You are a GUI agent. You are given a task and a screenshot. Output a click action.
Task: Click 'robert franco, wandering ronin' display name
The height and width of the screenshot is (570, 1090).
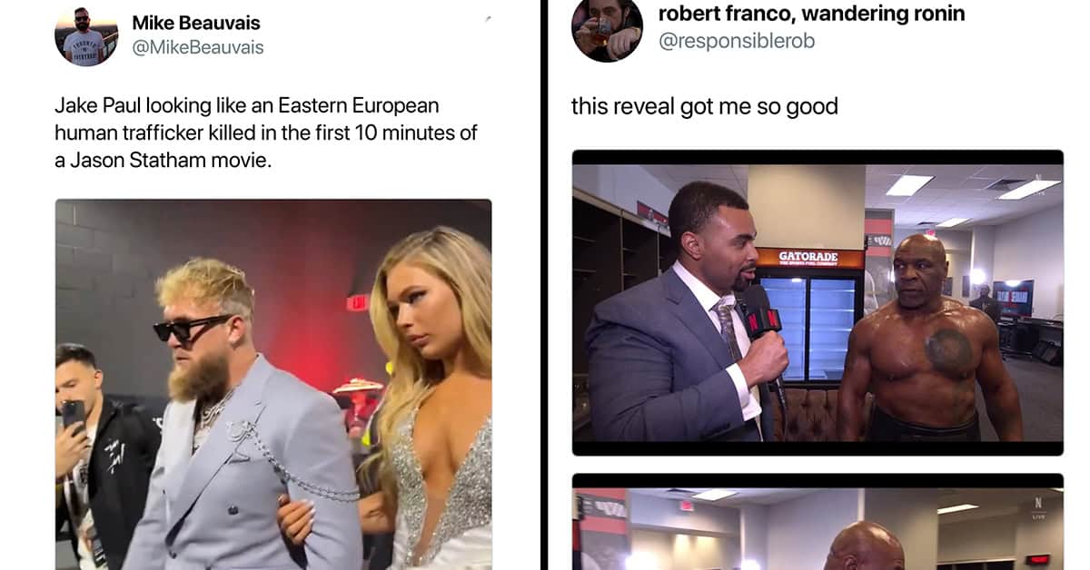(x=811, y=14)
